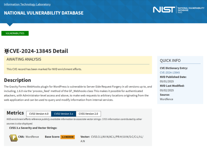Screen dimensions: 207x147
Task: Click the bug icon beside CVE-2024-13845 Detail
Action: tap(7, 51)
